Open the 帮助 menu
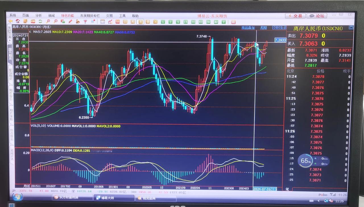 pos(135,16)
